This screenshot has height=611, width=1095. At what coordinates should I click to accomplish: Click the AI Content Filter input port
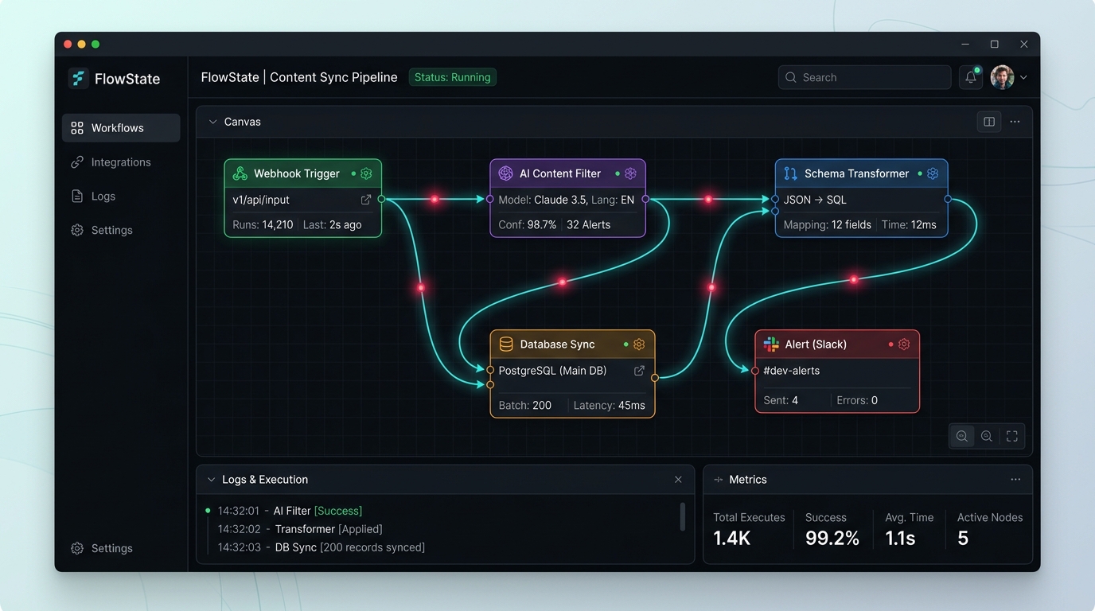[x=490, y=200]
